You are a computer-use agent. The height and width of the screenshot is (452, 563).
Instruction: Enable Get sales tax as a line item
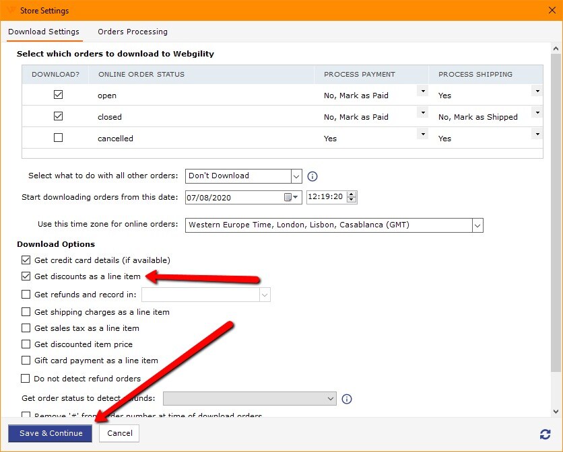26,328
